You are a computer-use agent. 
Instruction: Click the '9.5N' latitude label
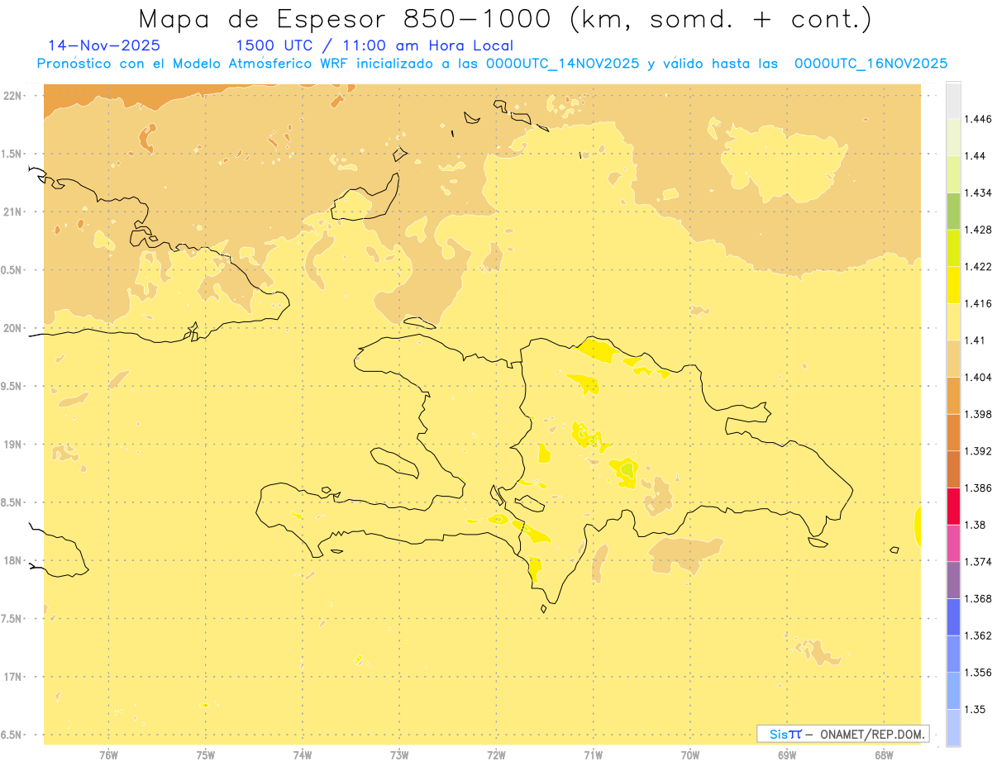(12, 387)
